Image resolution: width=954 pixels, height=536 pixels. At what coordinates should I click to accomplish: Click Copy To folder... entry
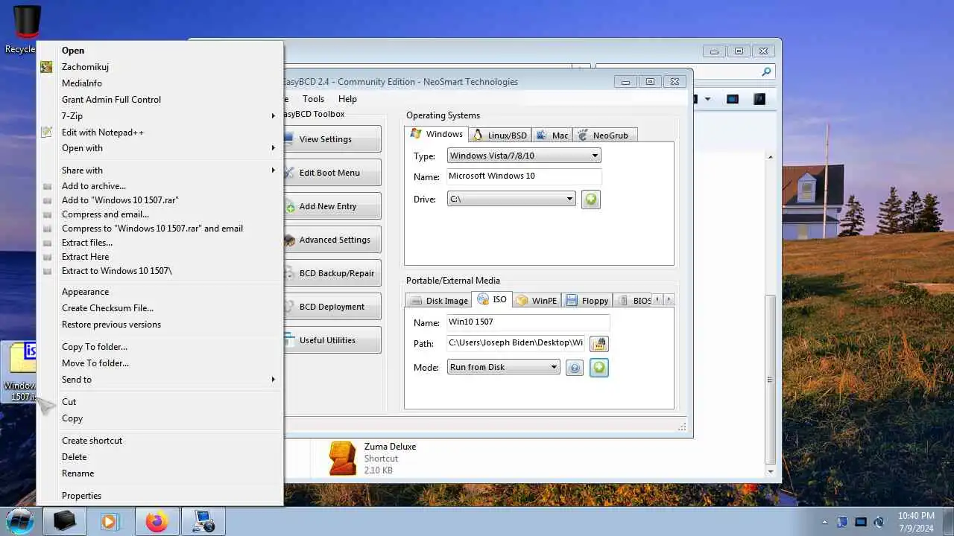159,347
